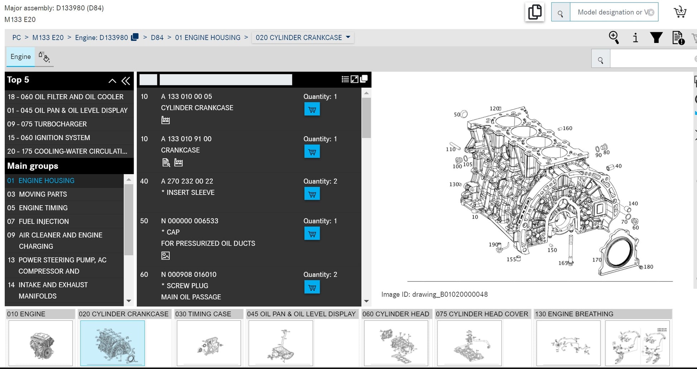Switch to the Engine tab
Viewport: 697px width, 369px height.
20,56
